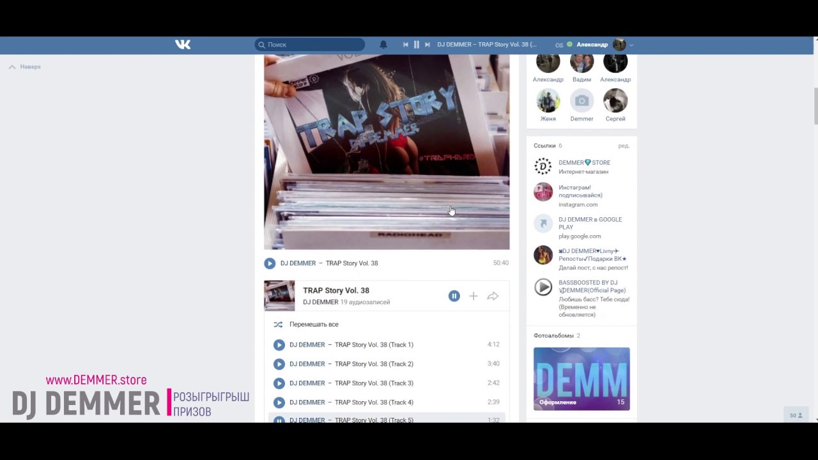
Task: Open the notifications bell
Action: pyautogui.click(x=383, y=45)
